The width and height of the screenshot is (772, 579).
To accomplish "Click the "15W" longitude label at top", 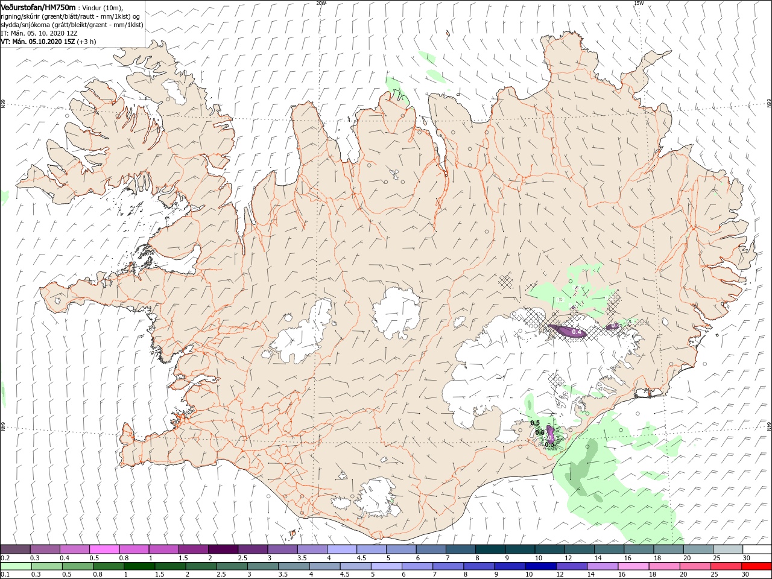I will pyautogui.click(x=639, y=3).
